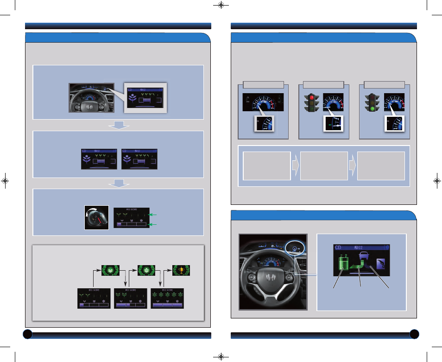This screenshot has width=442, height=362.
Task: Click the wide tachometer image without traffic light
Action: 263,102
